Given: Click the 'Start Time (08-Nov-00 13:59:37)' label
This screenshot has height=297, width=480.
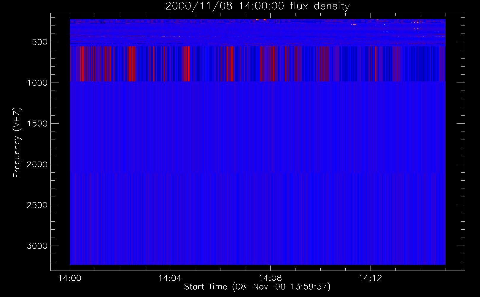Looking at the screenshot, I should 257,287.
